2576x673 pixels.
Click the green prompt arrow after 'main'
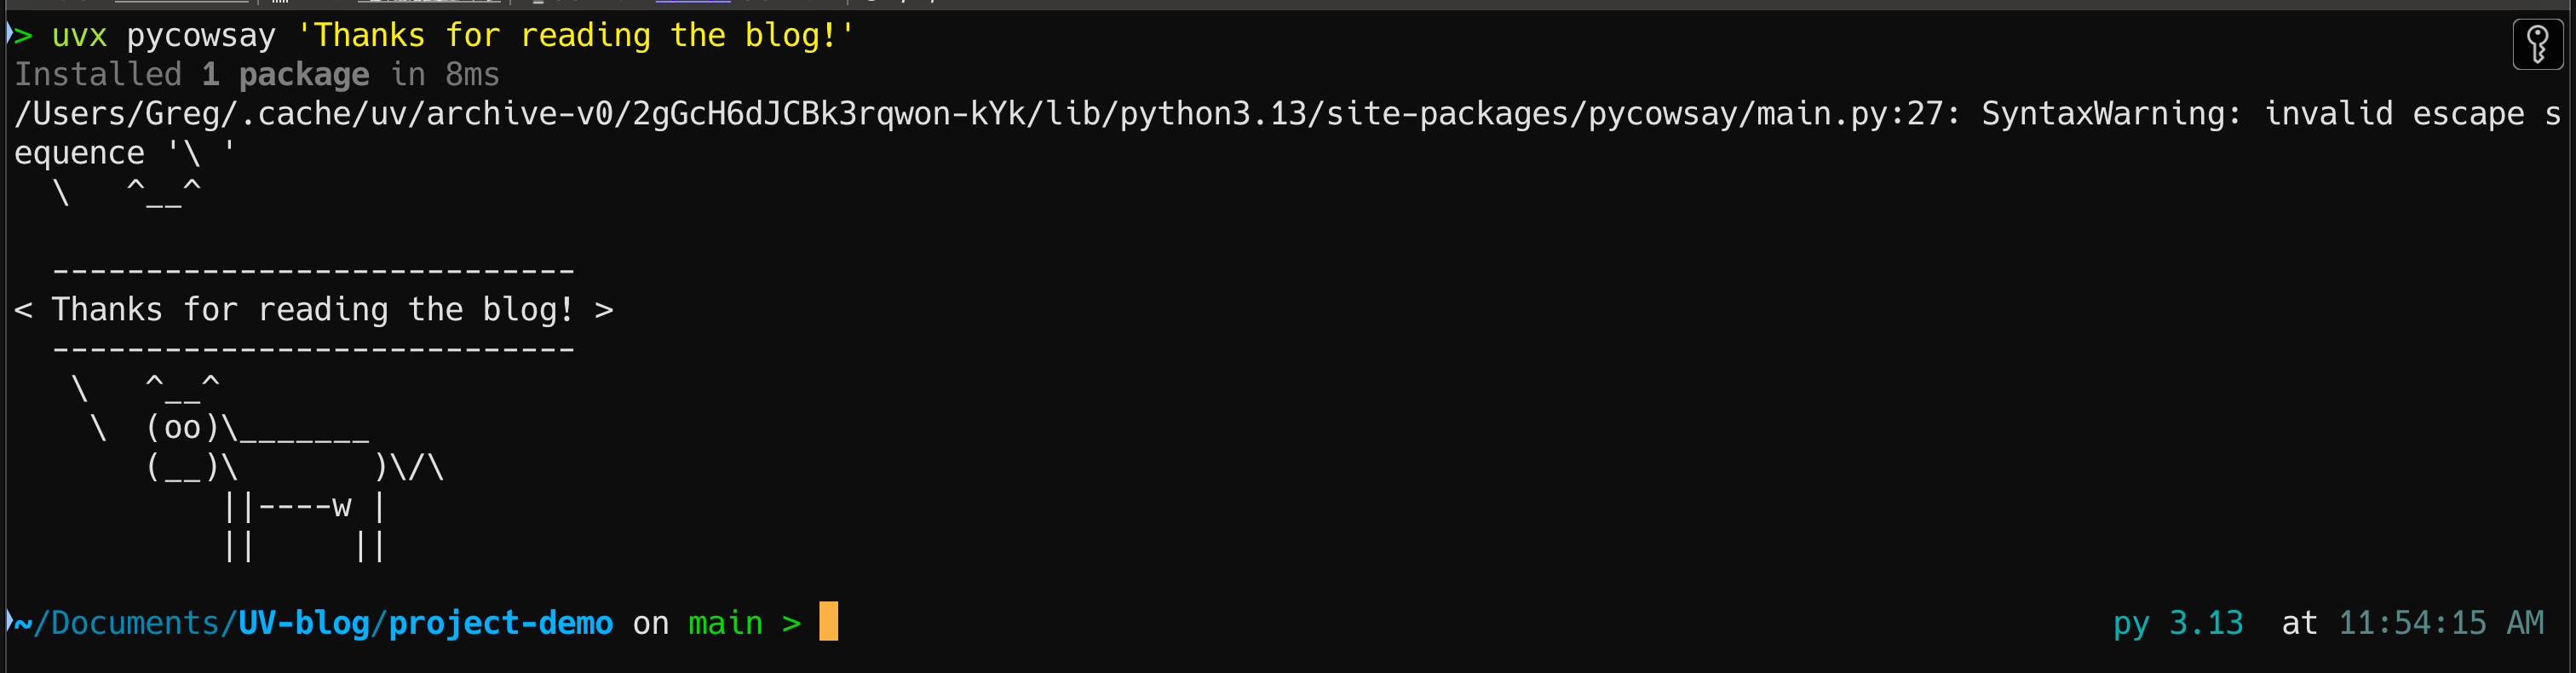791,624
